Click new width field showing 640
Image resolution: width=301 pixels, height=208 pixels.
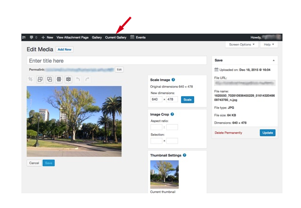[156, 99]
